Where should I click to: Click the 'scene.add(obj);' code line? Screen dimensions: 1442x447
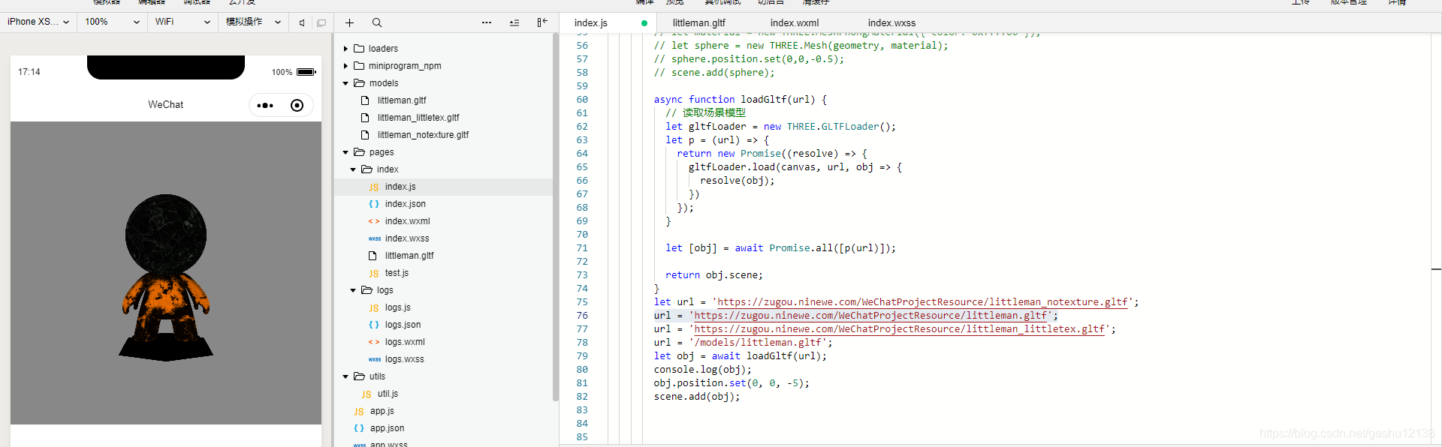(697, 397)
